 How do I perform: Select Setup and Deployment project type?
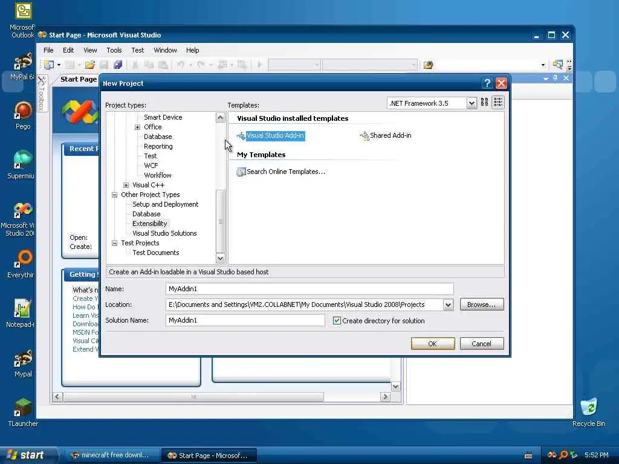(166, 204)
